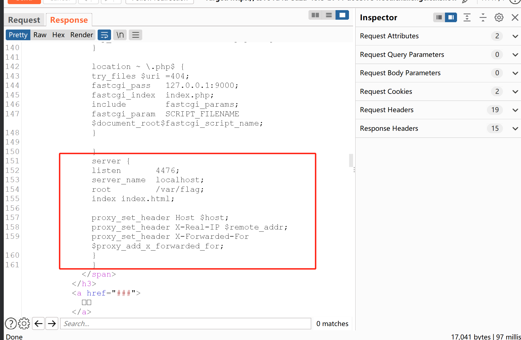
Task: Expand Request Cookies section
Action: tap(515, 92)
